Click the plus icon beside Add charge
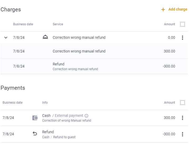This screenshot has width=189, height=144. tap(163, 9)
